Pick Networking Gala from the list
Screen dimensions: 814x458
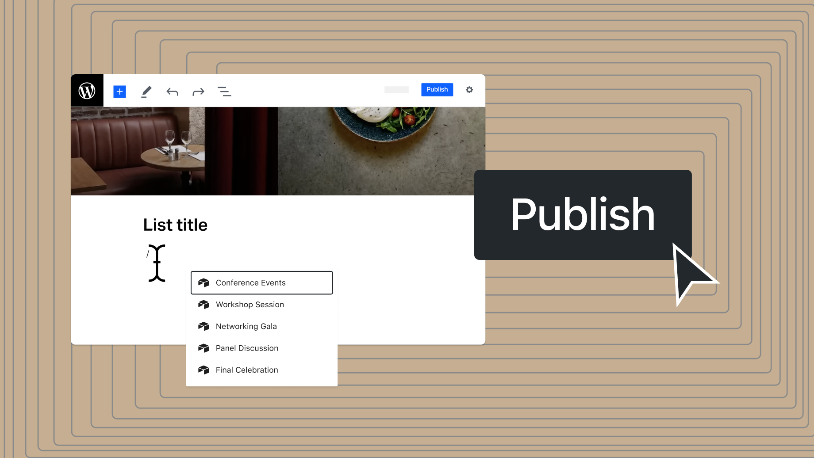tap(246, 326)
